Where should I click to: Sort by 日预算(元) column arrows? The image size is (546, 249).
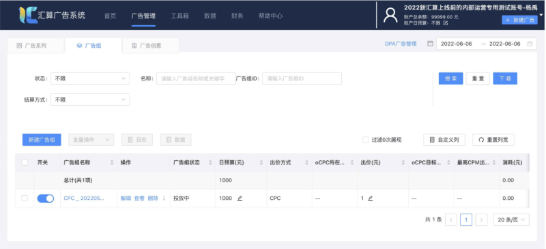(261, 162)
